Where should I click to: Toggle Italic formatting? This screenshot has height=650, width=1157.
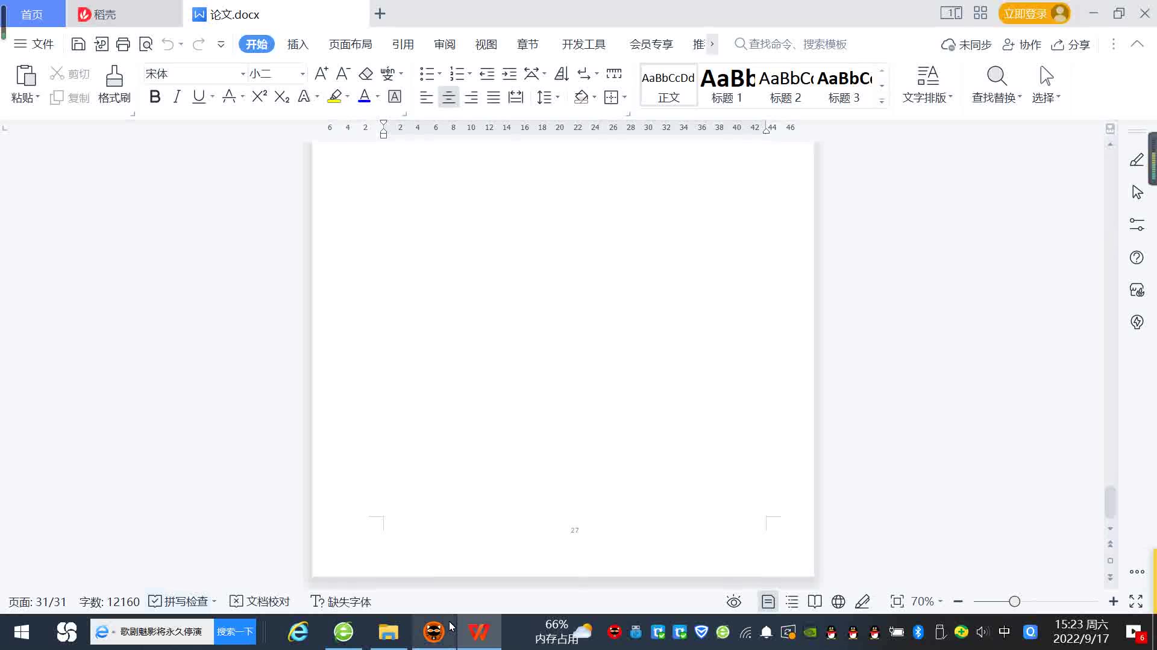point(177,96)
